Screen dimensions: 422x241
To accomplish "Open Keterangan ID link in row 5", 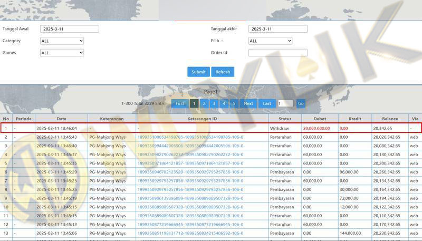I will coord(190,163).
